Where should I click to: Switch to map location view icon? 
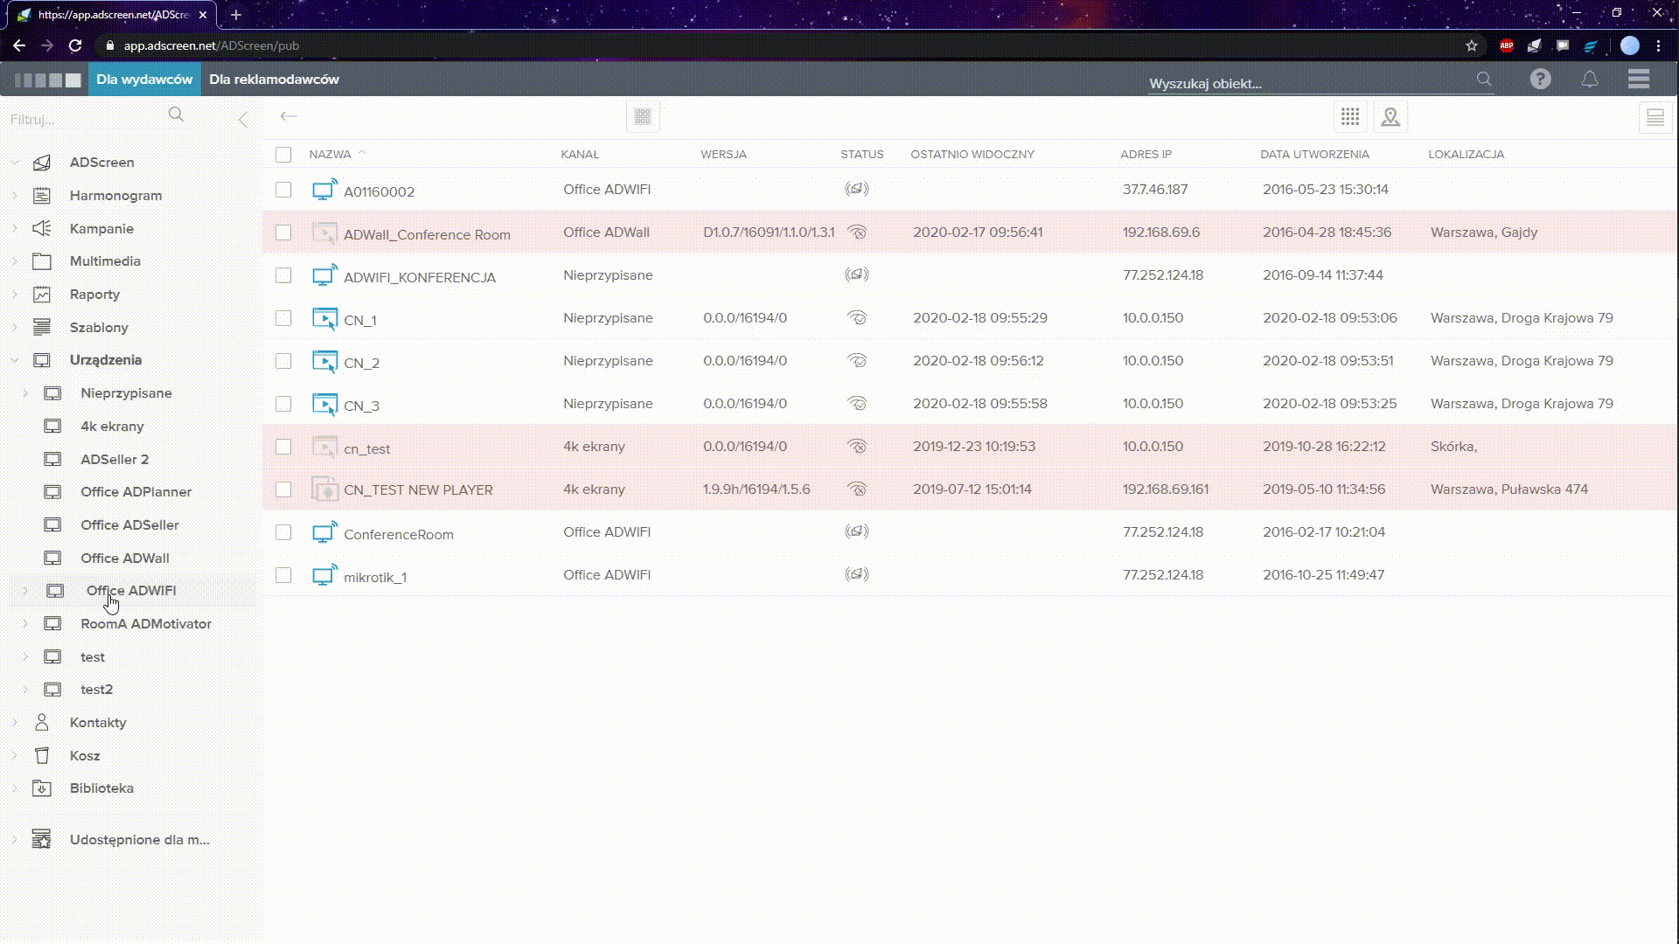pos(1390,117)
